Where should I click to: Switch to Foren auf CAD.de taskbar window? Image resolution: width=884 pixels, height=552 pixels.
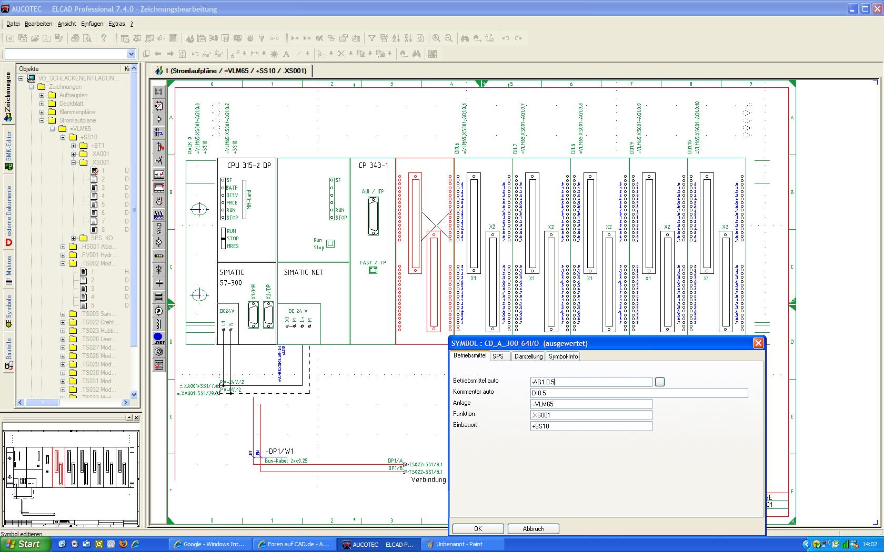pos(294,544)
